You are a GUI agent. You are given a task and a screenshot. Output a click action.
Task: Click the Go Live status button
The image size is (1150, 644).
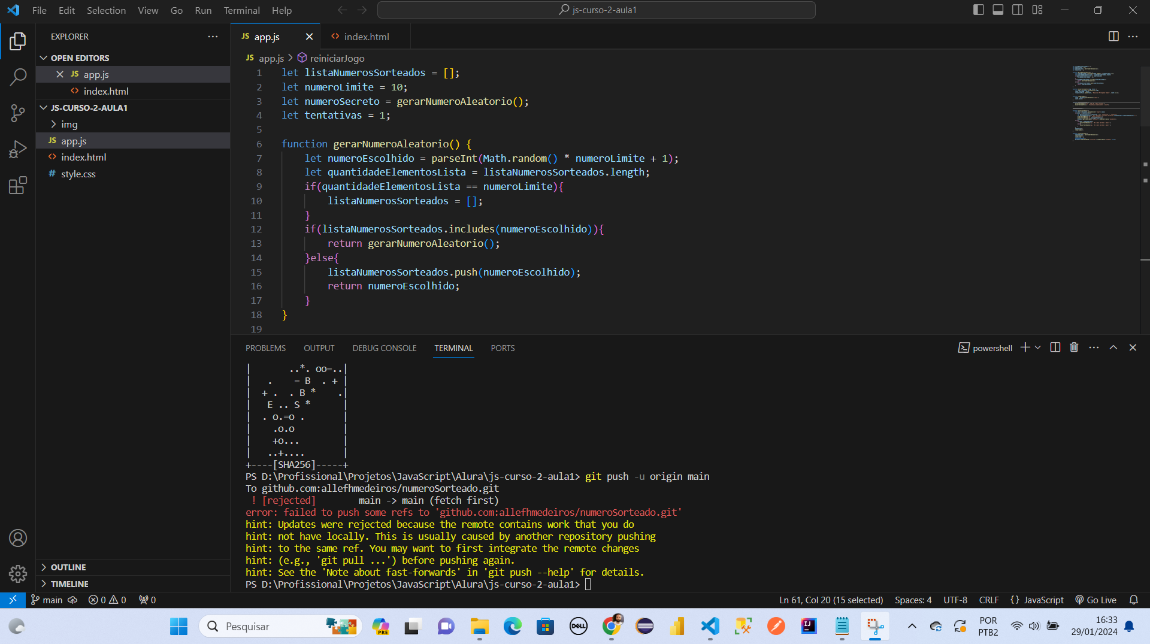[x=1096, y=600]
